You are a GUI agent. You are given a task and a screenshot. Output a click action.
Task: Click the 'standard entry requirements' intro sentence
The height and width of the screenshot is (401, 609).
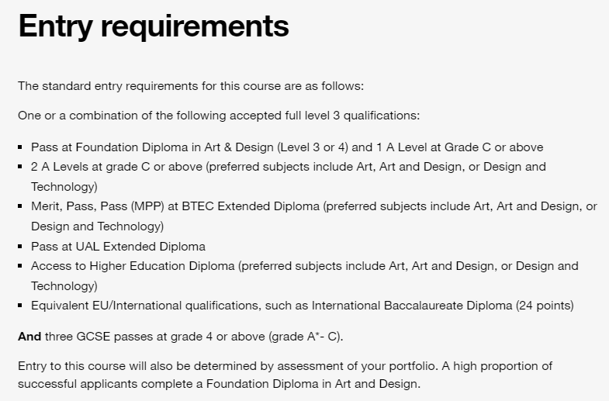tap(191, 86)
